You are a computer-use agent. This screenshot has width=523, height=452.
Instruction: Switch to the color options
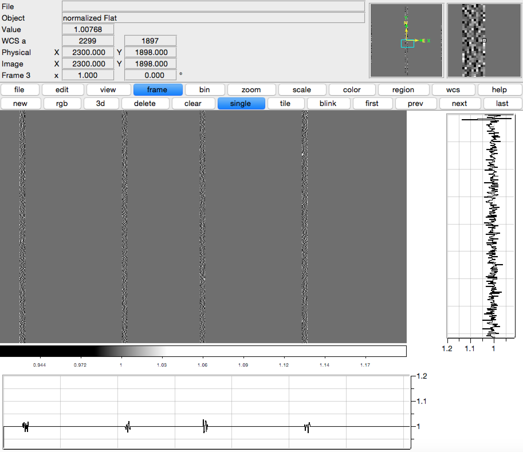(x=352, y=90)
